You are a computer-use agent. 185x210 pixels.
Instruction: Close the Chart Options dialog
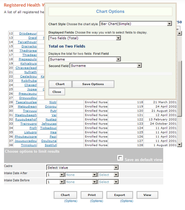57,92
